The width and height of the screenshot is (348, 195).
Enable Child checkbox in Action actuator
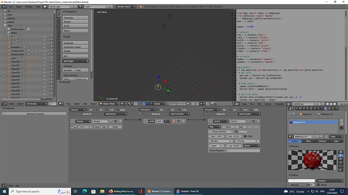pos(245,136)
